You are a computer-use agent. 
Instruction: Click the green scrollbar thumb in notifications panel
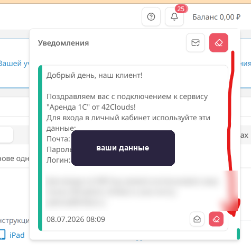point(238,234)
